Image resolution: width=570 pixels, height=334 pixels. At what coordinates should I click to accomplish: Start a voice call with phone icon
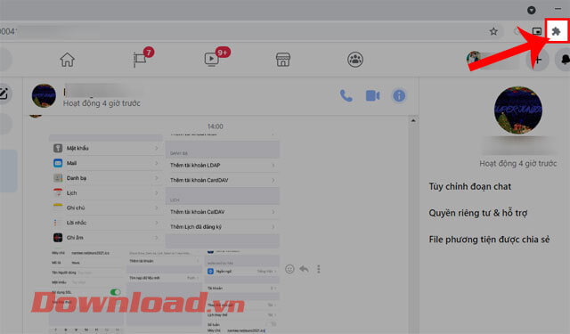pyautogui.click(x=346, y=96)
